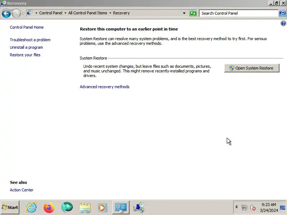Image resolution: width=287 pixels, height=215 pixels.
Task: Switch to the Control Panel taskbar window
Action: click(121, 207)
